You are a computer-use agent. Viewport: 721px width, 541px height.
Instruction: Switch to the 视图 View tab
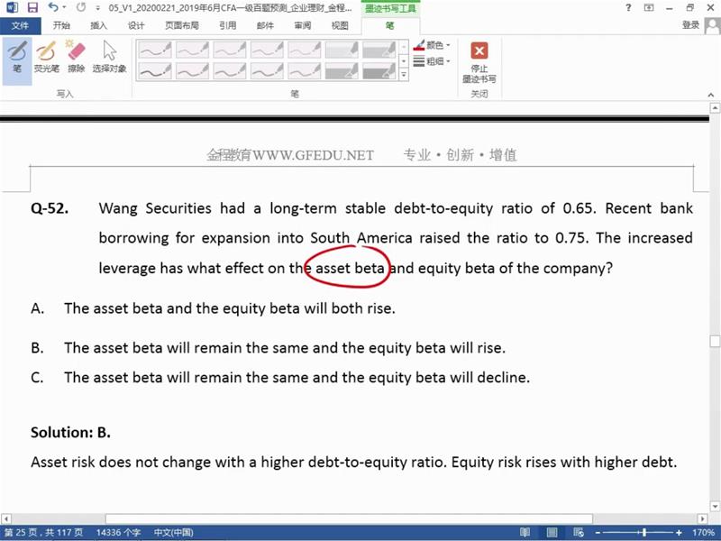[x=340, y=25]
